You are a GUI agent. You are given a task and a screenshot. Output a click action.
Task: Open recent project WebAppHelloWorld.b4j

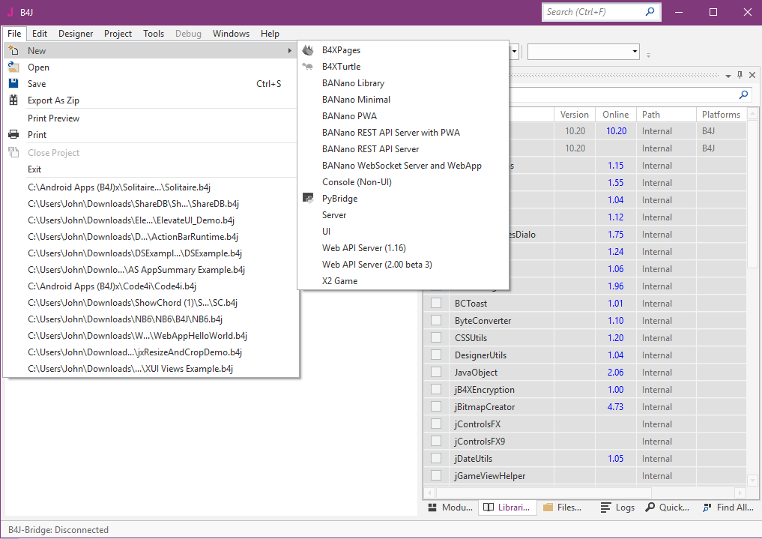click(151, 336)
